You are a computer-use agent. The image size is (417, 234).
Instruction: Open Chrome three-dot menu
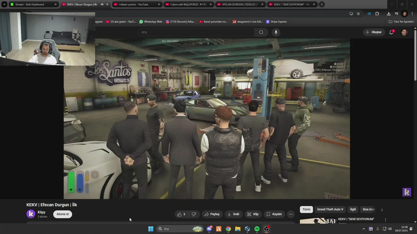tap(412, 14)
